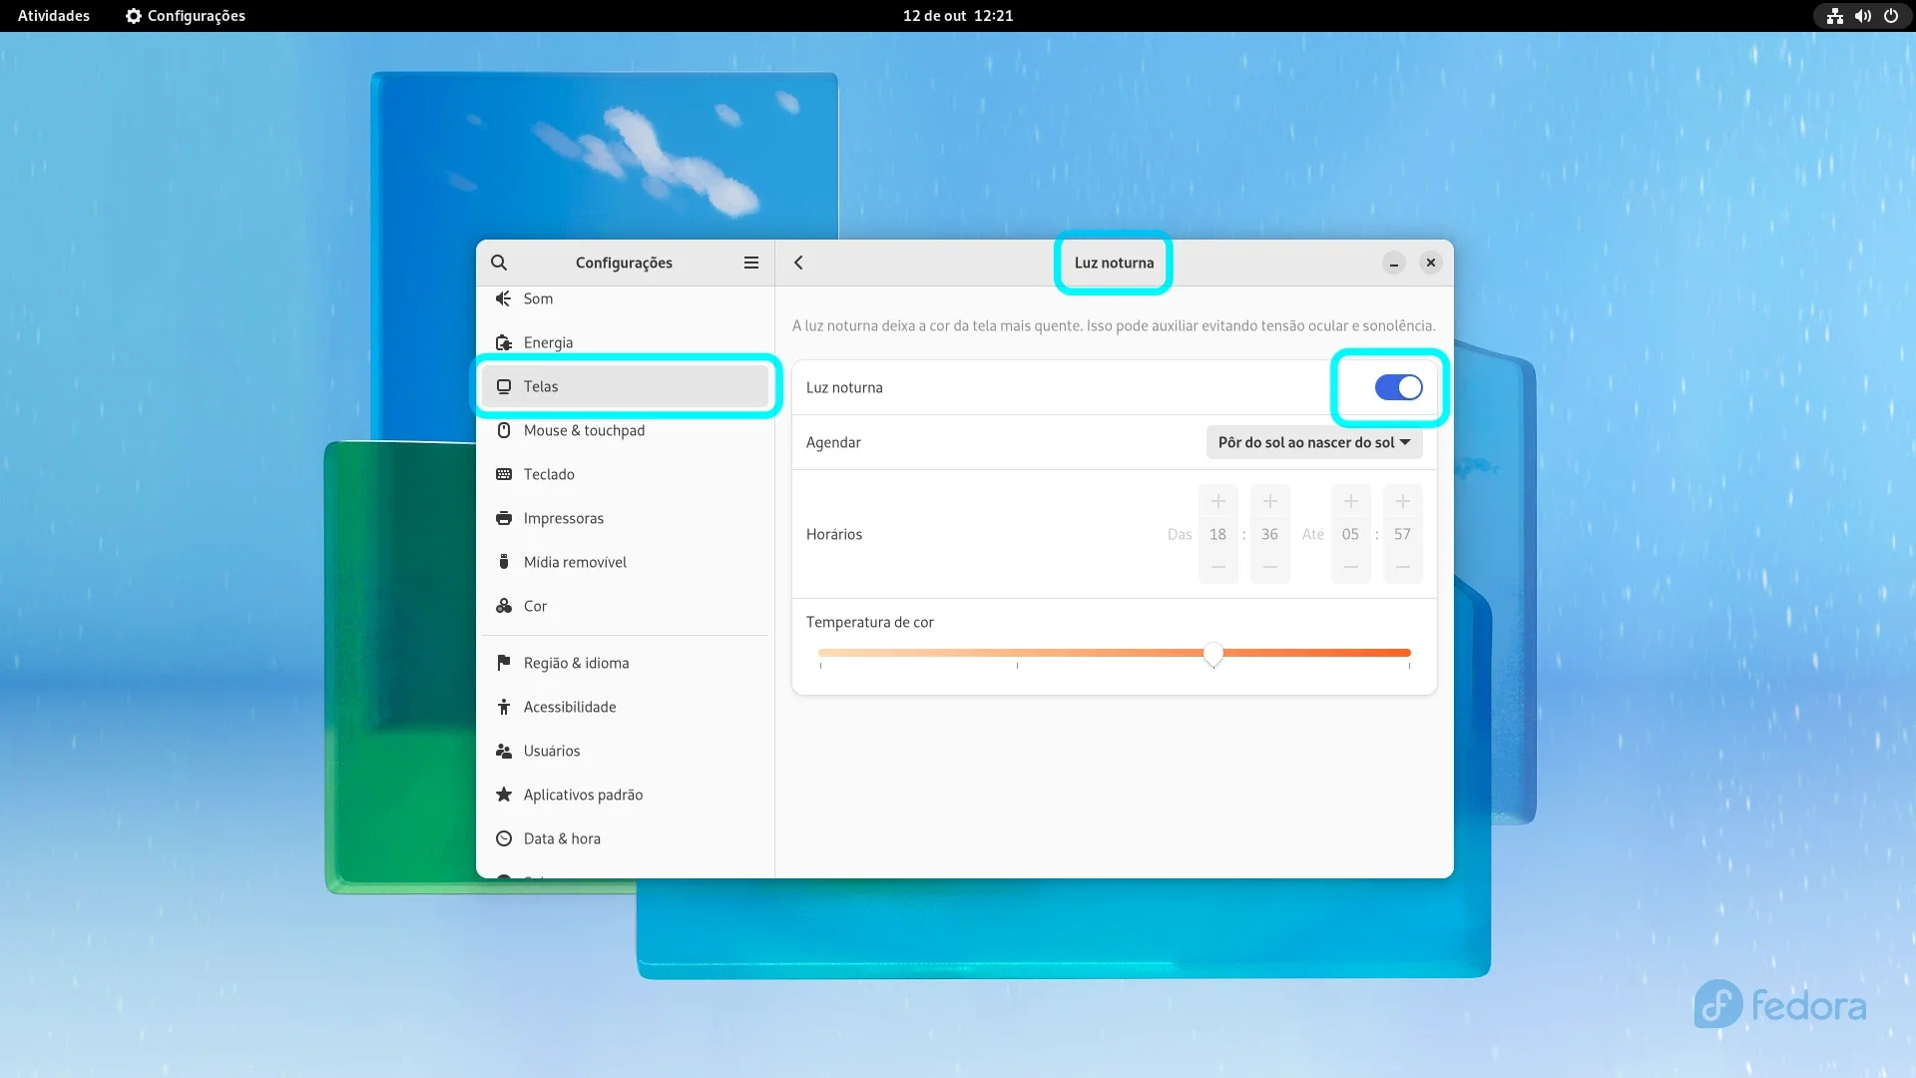Select Energia in the sidebar
Image resolution: width=1916 pixels, height=1078 pixels.
[625, 342]
